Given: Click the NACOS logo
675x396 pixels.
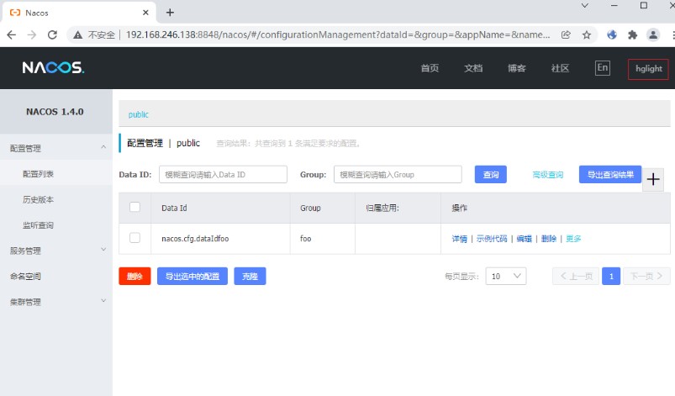Looking at the screenshot, I should [54, 67].
